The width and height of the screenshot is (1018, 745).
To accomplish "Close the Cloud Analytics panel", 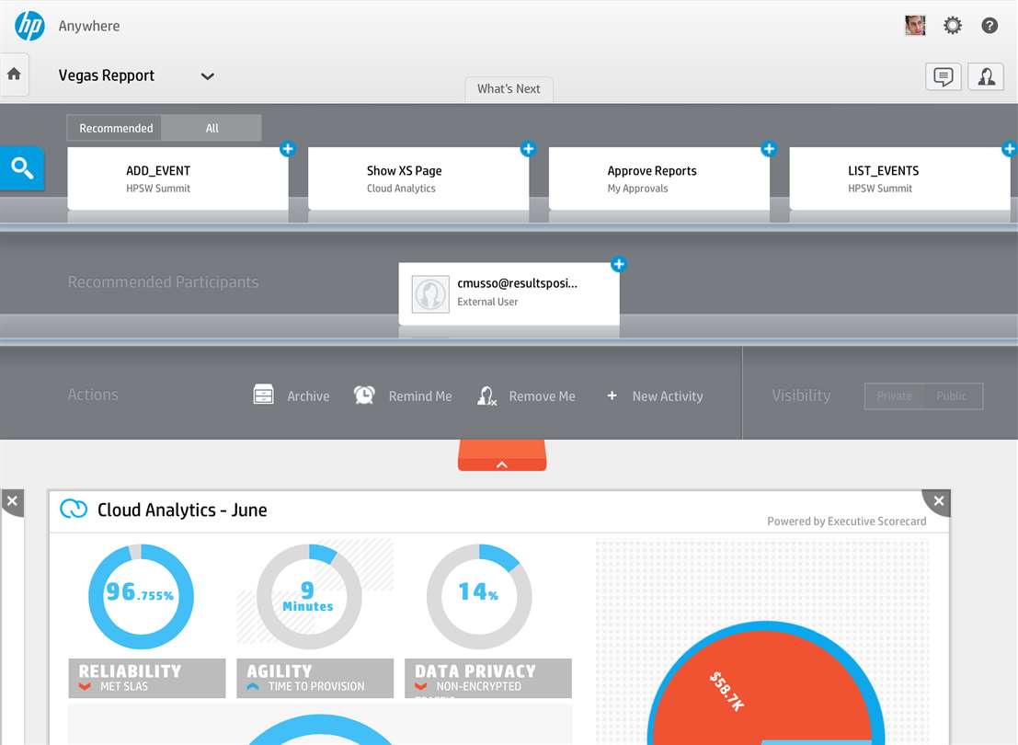I will 938,500.
